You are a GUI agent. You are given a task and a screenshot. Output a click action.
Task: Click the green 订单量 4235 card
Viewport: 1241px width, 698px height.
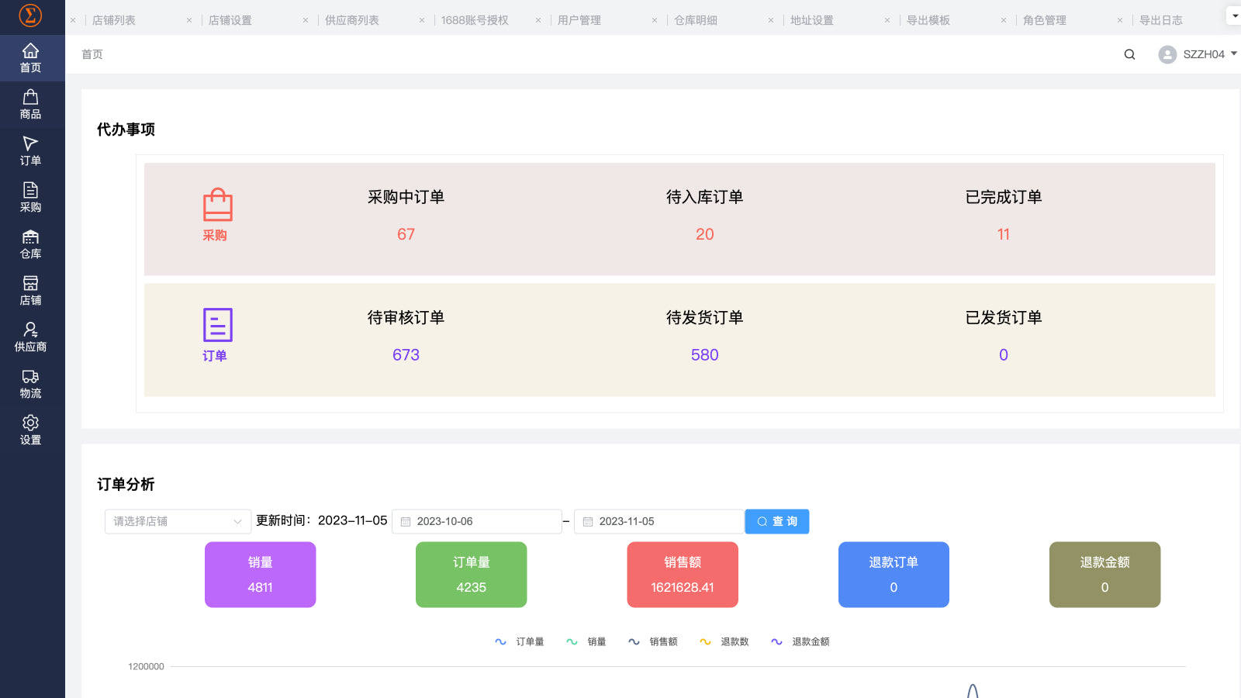coord(472,575)
